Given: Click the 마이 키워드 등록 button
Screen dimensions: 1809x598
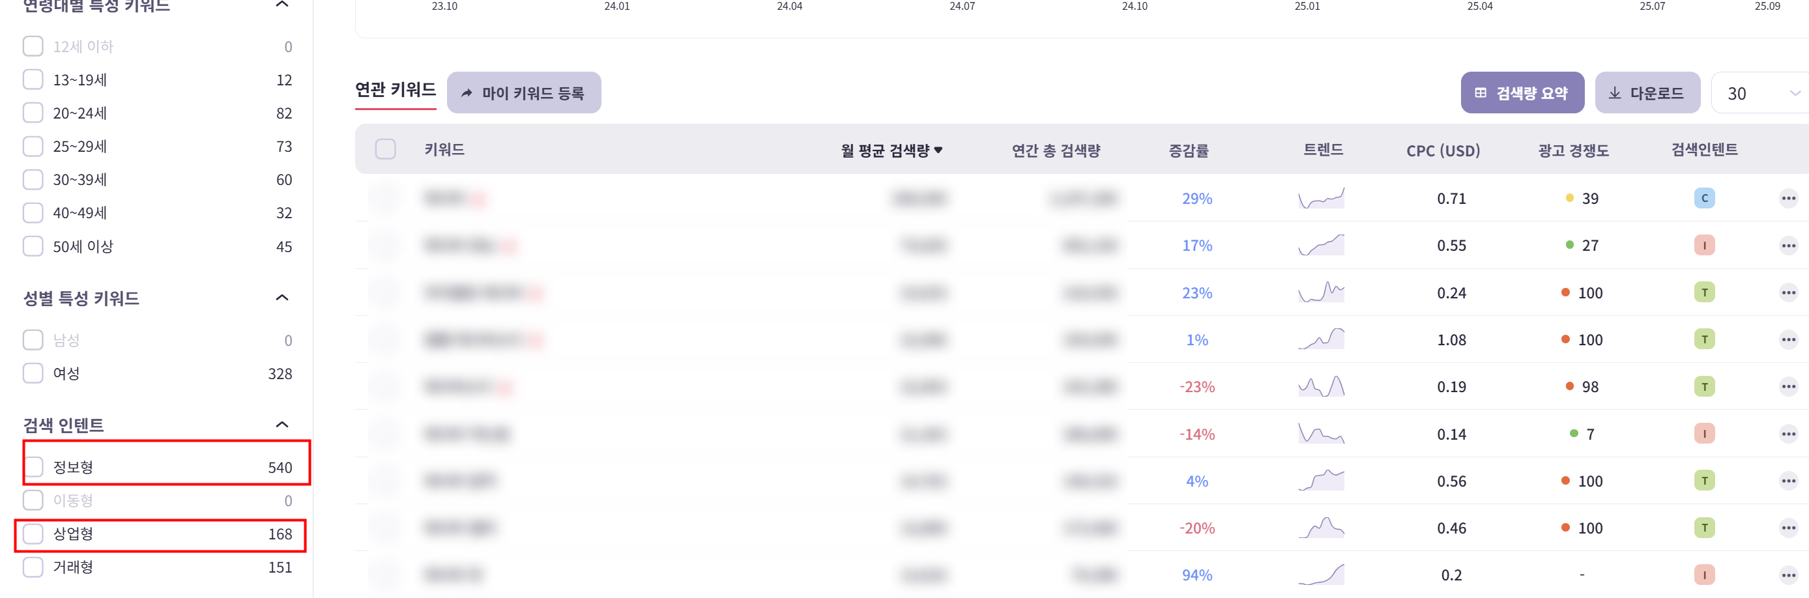Looking at the screenshot, I should (x=524, y=93).
